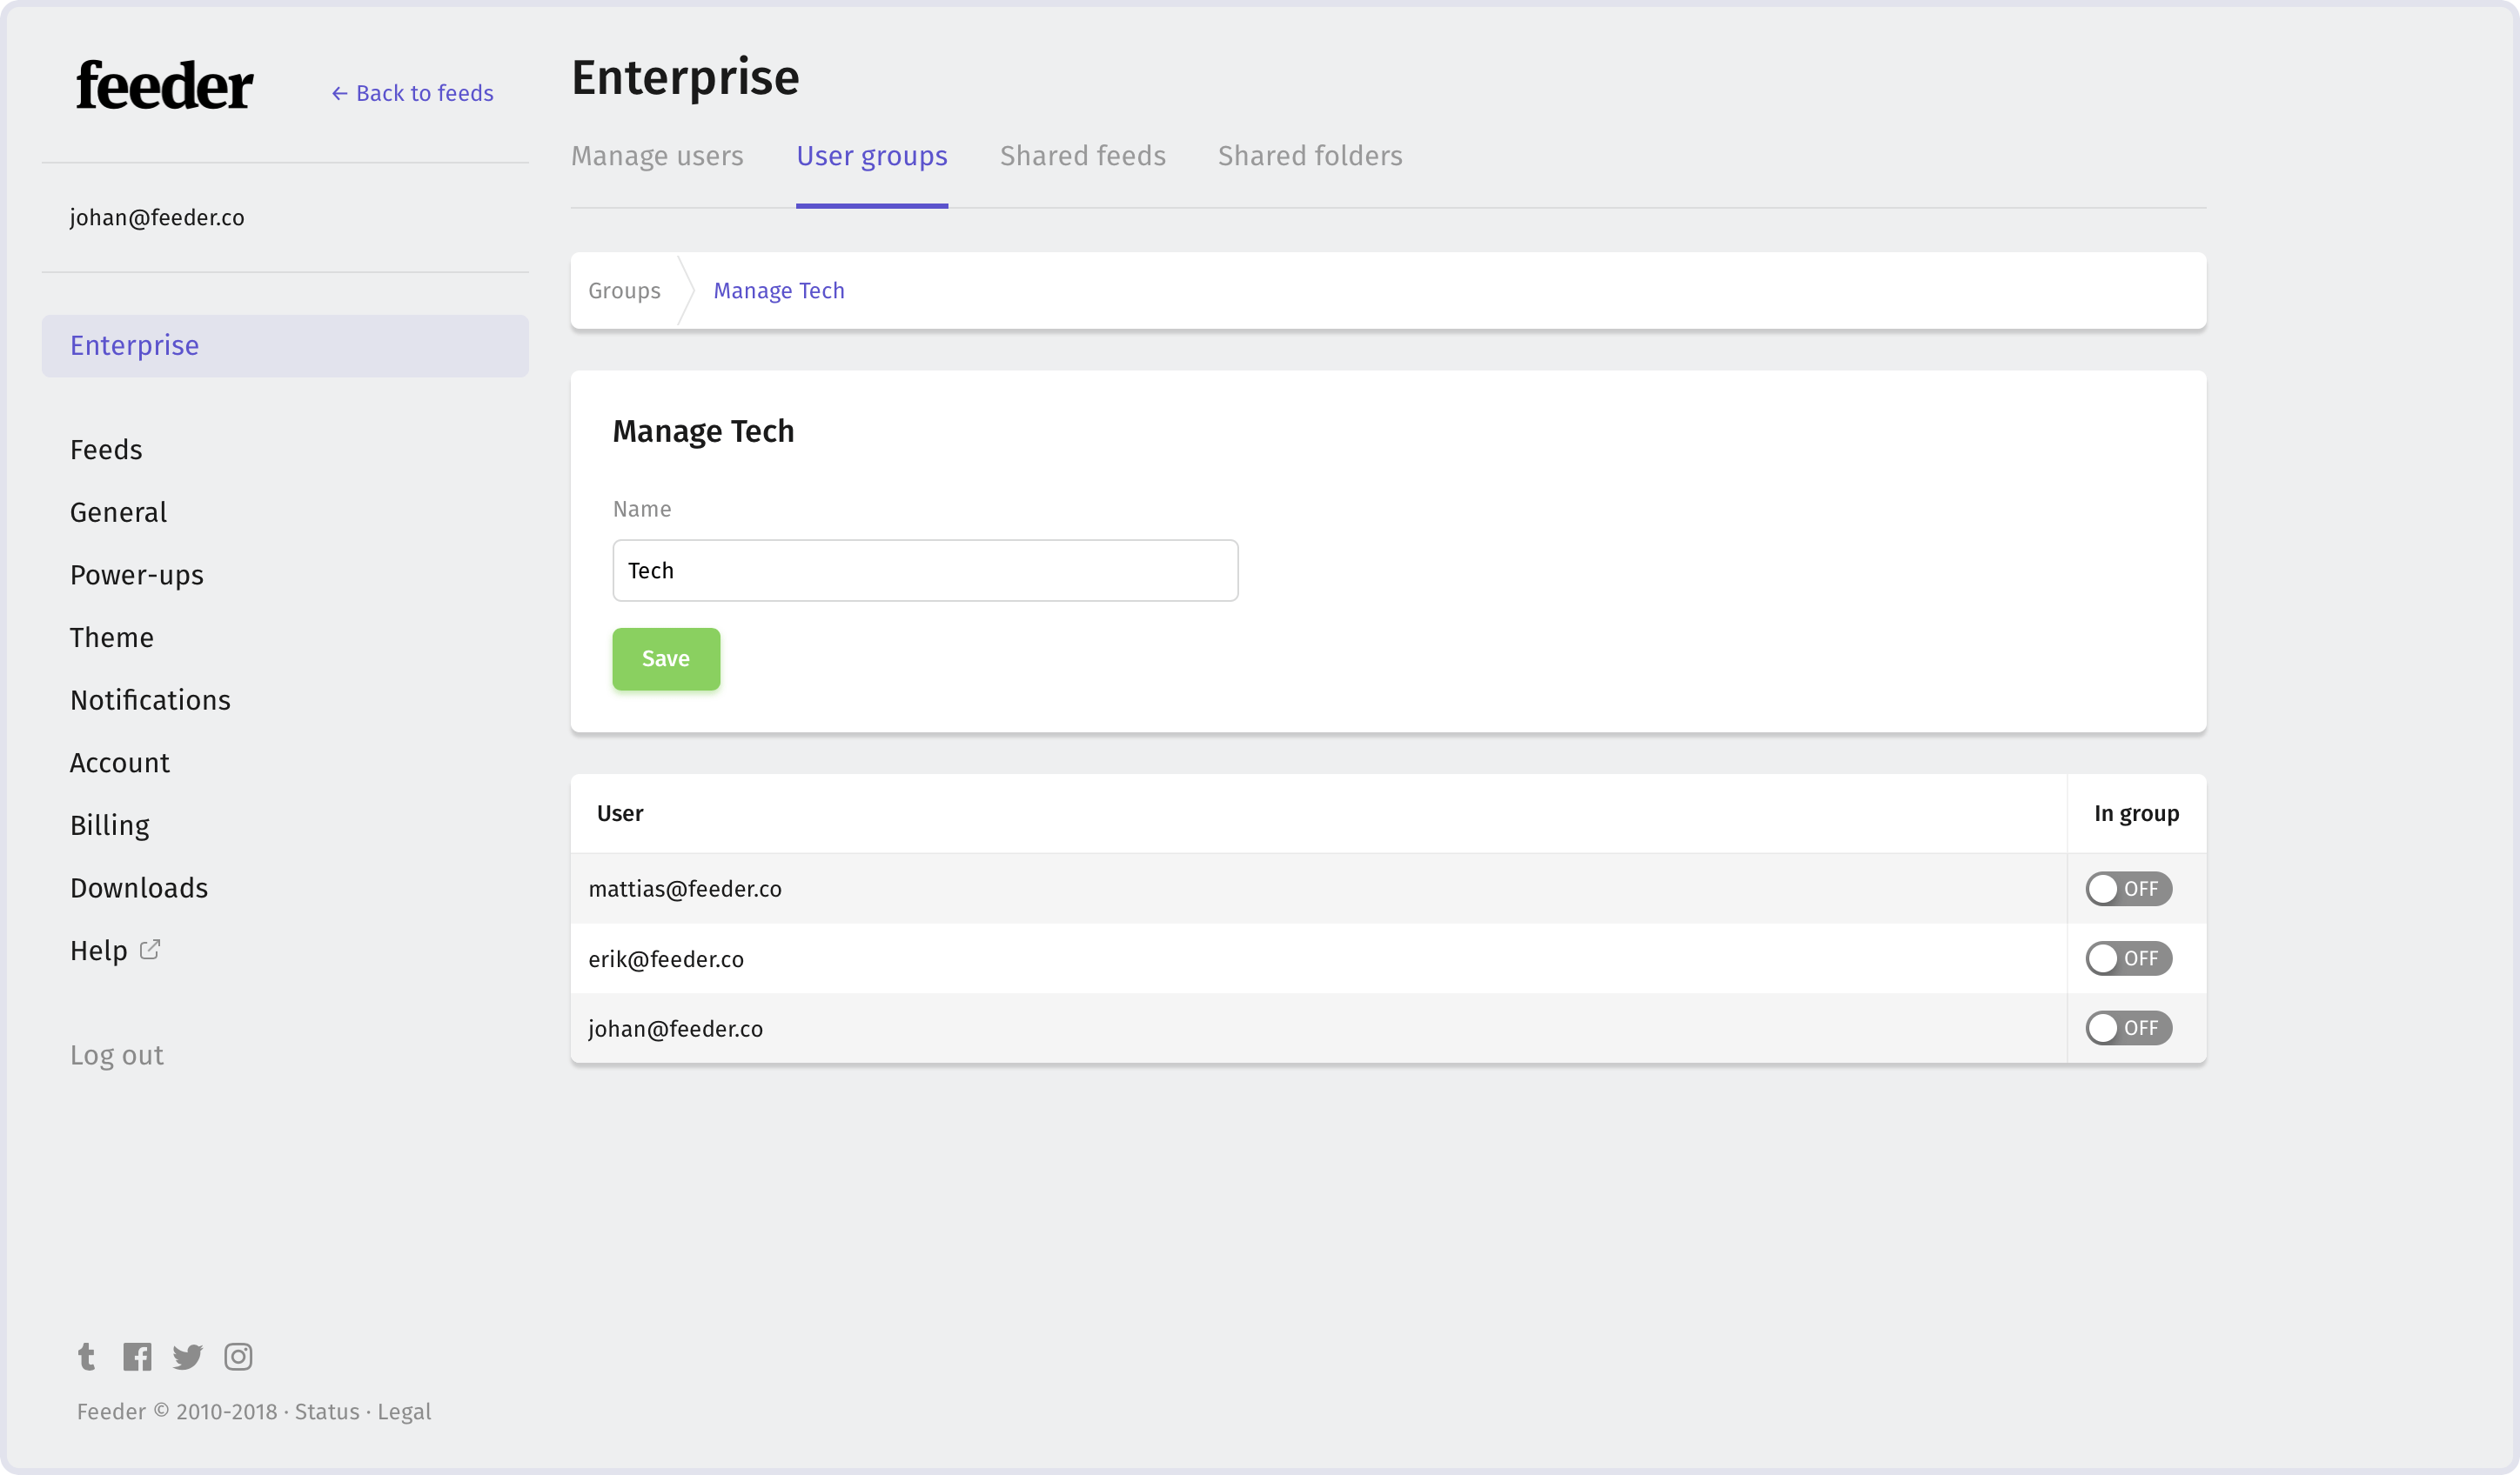Open the Status footer link
The height and width of the screenshot is (1475, 2520).
point(327,1412)
